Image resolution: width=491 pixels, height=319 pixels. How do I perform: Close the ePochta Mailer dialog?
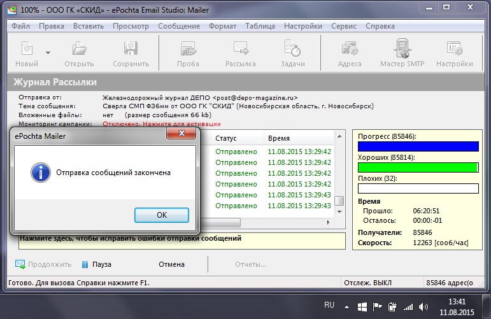(x=181, y=133)
